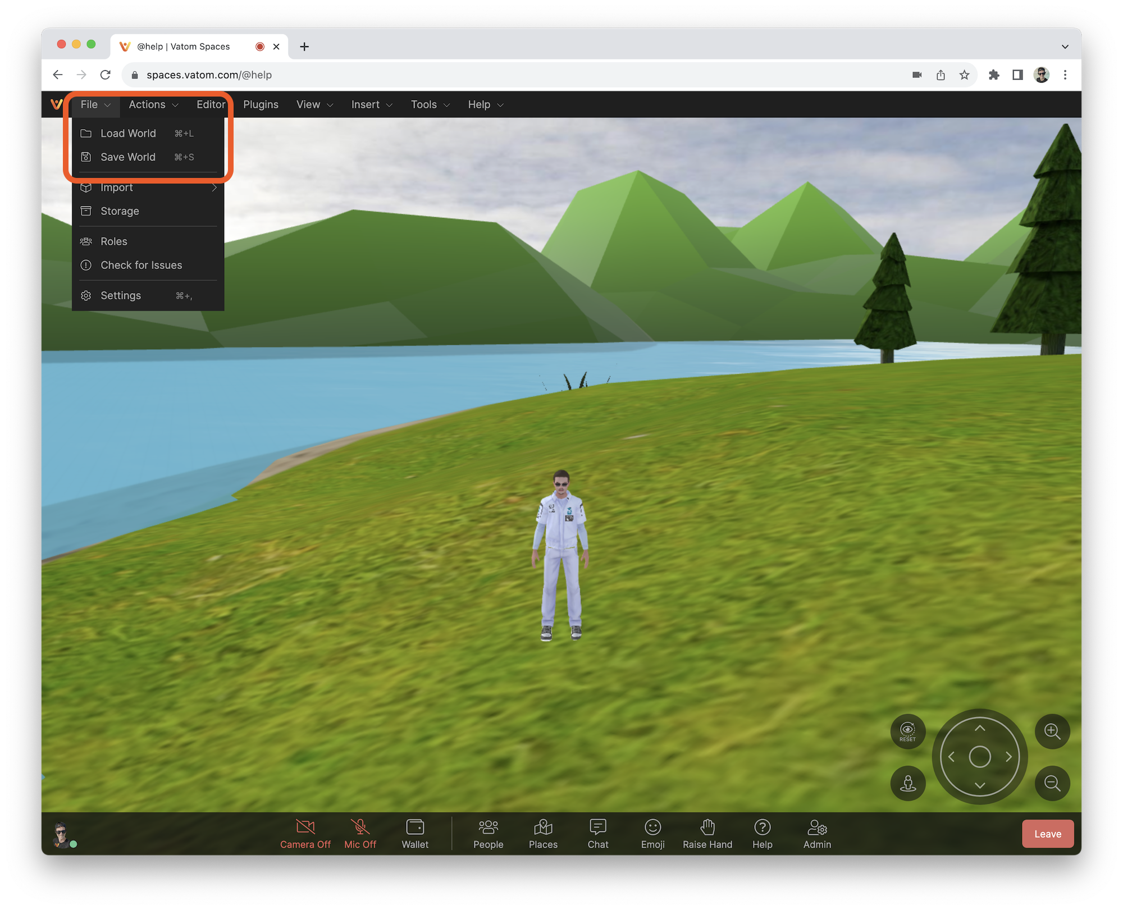Unmute via the Mic Off button
Viewport: 1123px width, 910px height.
[x=360, y=834]
